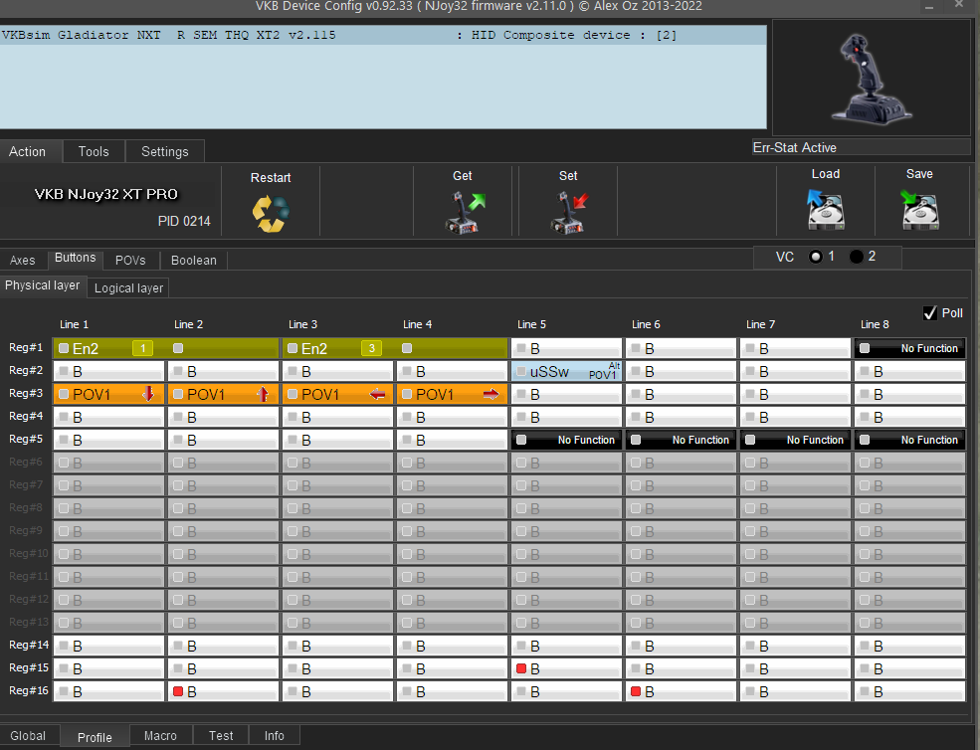The image size is (980, 750).
Task: Click the POV1 right arrow cell
Action: (452, 394)
